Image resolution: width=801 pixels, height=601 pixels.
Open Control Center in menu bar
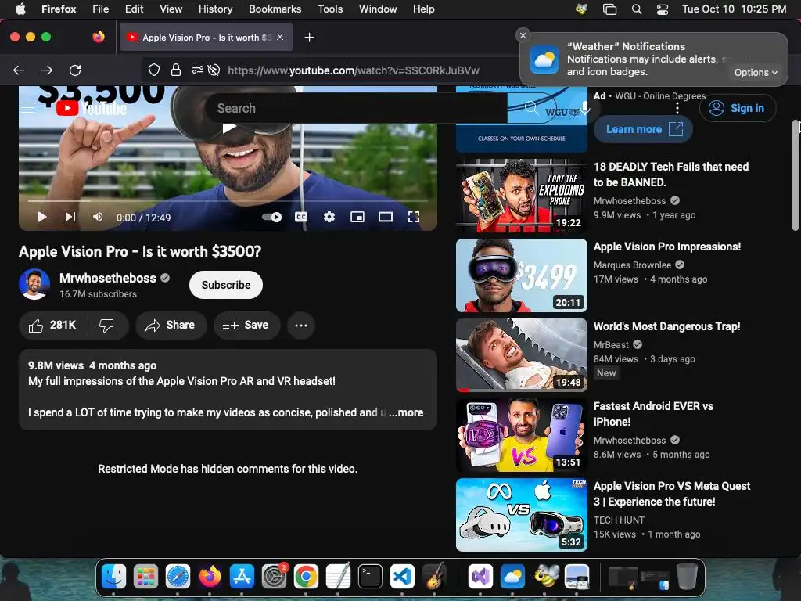pyautogui.click(x=663, y=9)
